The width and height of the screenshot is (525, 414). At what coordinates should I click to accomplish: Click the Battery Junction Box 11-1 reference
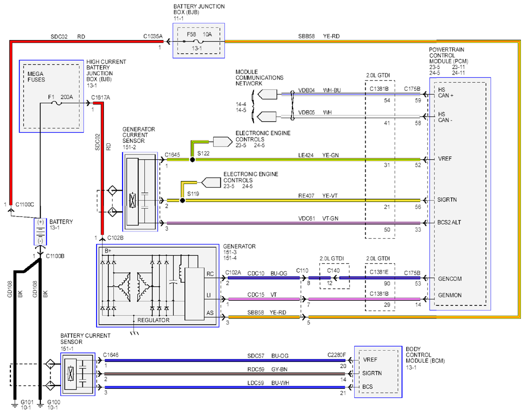click(x=178, y=18)
